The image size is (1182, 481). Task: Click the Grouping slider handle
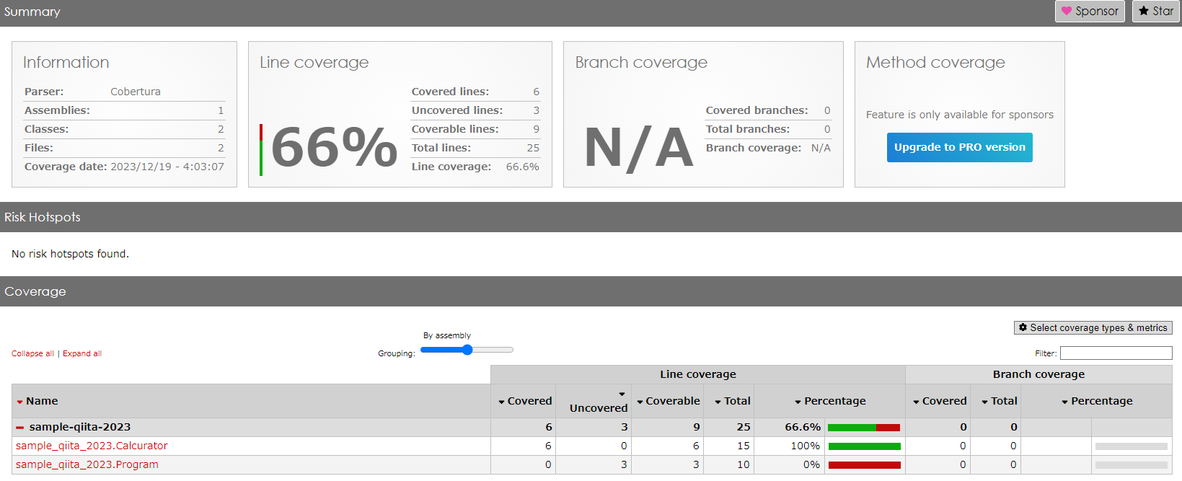click(467, 350)
